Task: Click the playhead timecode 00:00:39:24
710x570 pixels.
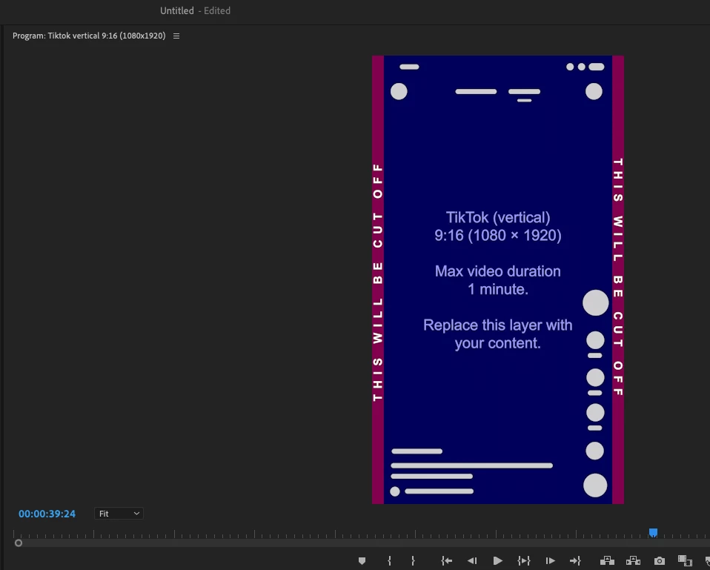Action: 47,514
